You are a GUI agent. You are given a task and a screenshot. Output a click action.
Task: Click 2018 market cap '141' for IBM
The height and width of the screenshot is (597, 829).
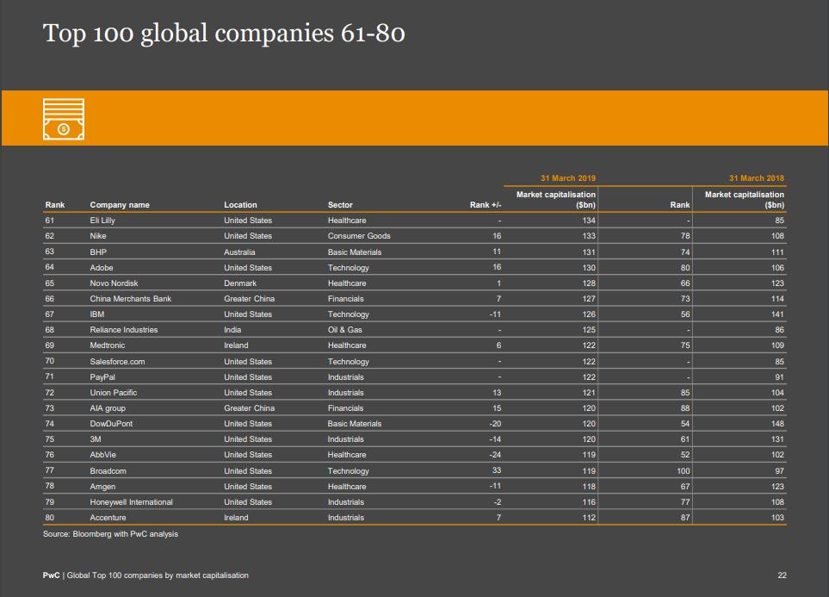click(777, 314)
